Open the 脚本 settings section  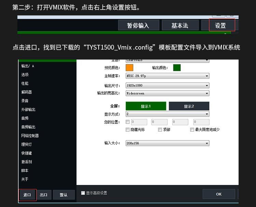coord(25,170)
